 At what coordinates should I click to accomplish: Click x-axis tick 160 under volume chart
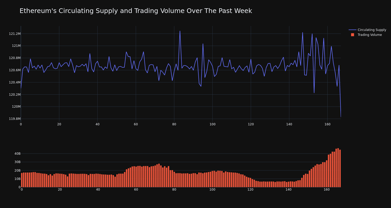[327, 190]
